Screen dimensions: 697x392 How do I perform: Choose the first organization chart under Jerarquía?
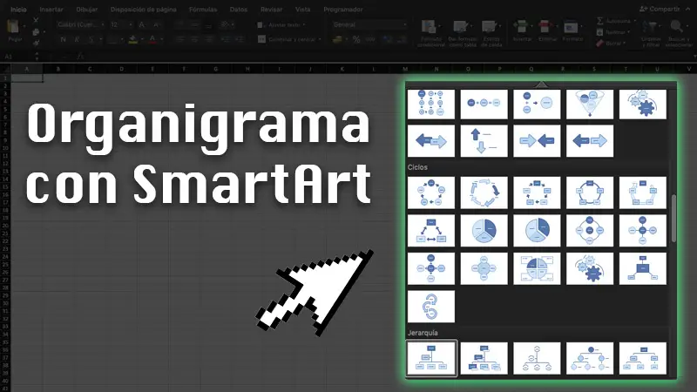[x=430, y=358]
